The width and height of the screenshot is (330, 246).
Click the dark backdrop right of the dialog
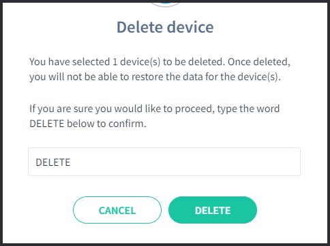coord(329,122)
